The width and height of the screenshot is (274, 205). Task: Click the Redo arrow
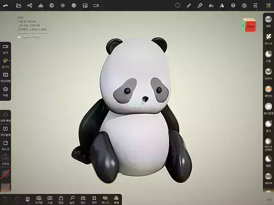tap(16, 199)
